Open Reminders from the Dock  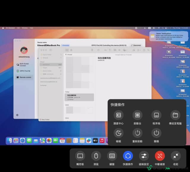click(x=75, y=141)
